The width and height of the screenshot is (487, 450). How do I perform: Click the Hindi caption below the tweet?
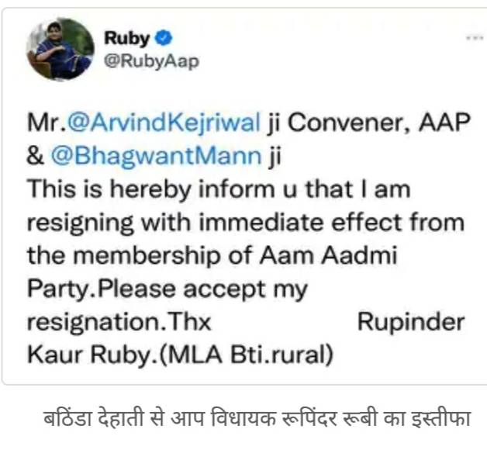tap(257, 419)
